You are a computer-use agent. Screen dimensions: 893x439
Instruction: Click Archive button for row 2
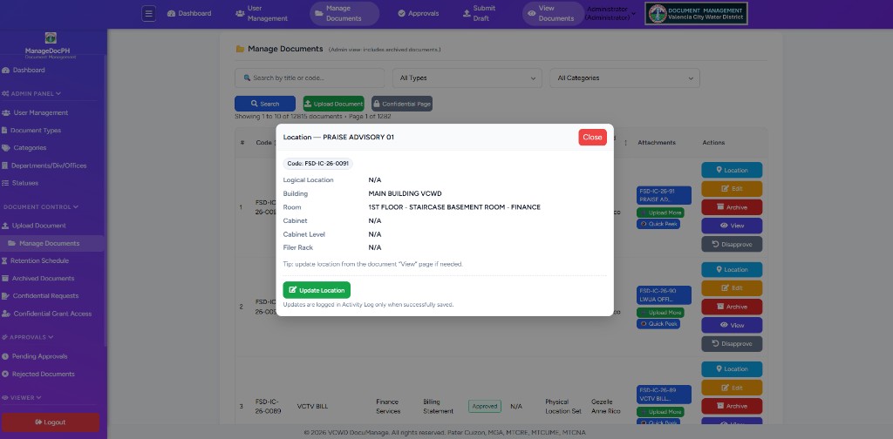tap(732, 307)
